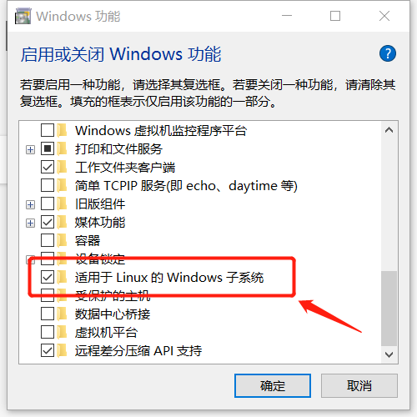Click folder icon beside 远程差分压缩 API 支持

tap(62, 350)
